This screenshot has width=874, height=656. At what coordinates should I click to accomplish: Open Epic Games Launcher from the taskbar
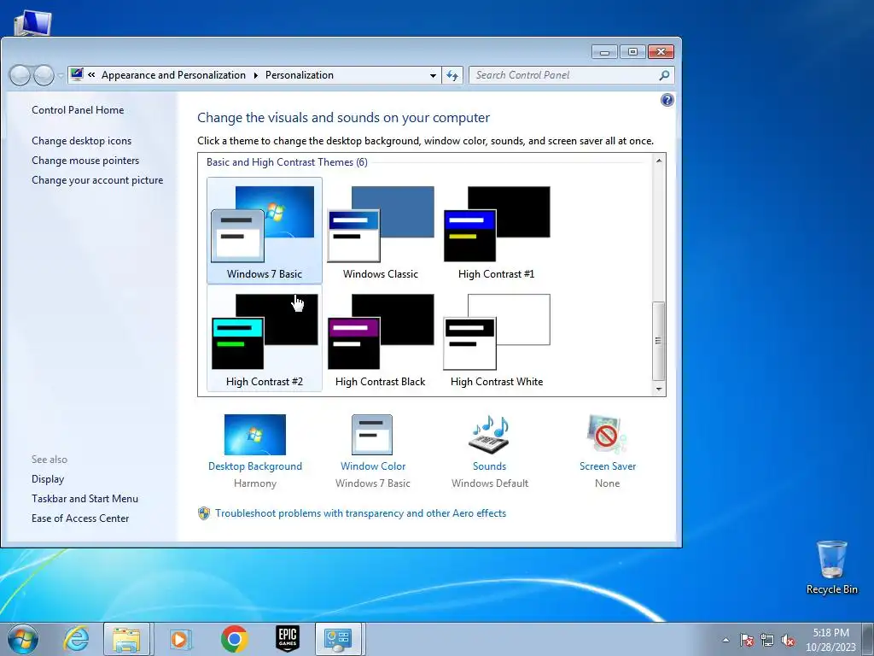tap(288, 639)
